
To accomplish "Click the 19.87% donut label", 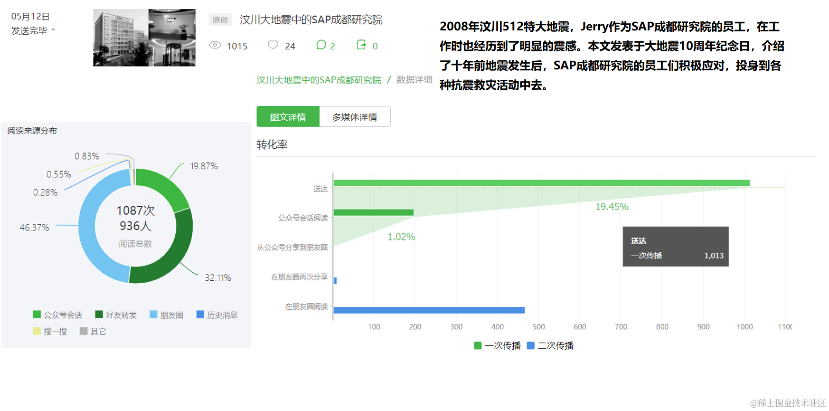I will 204,166.
